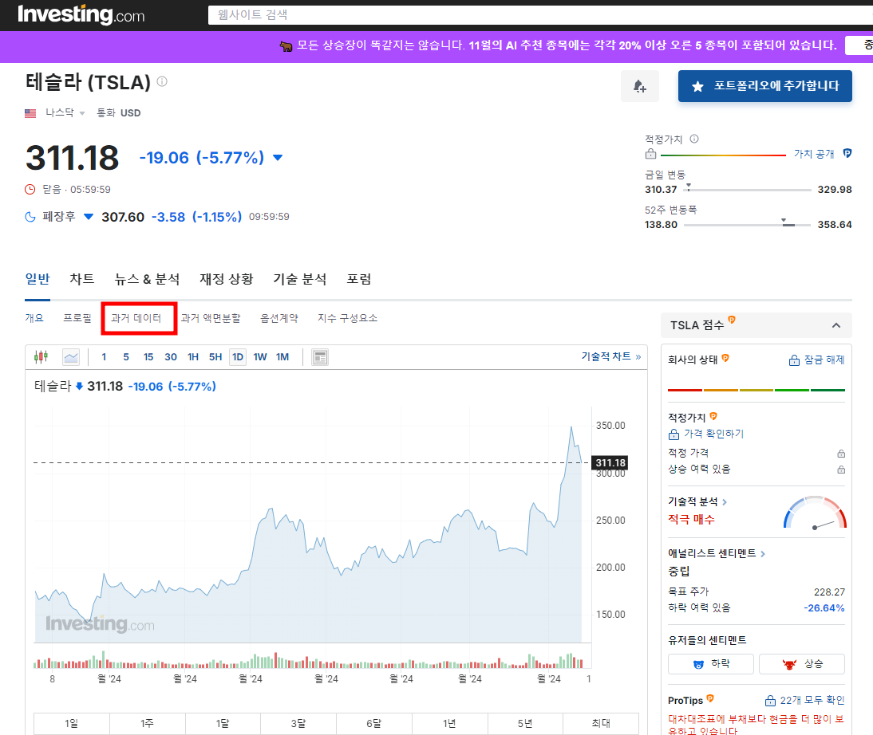Set chart interval to 1W

point(260,357)
